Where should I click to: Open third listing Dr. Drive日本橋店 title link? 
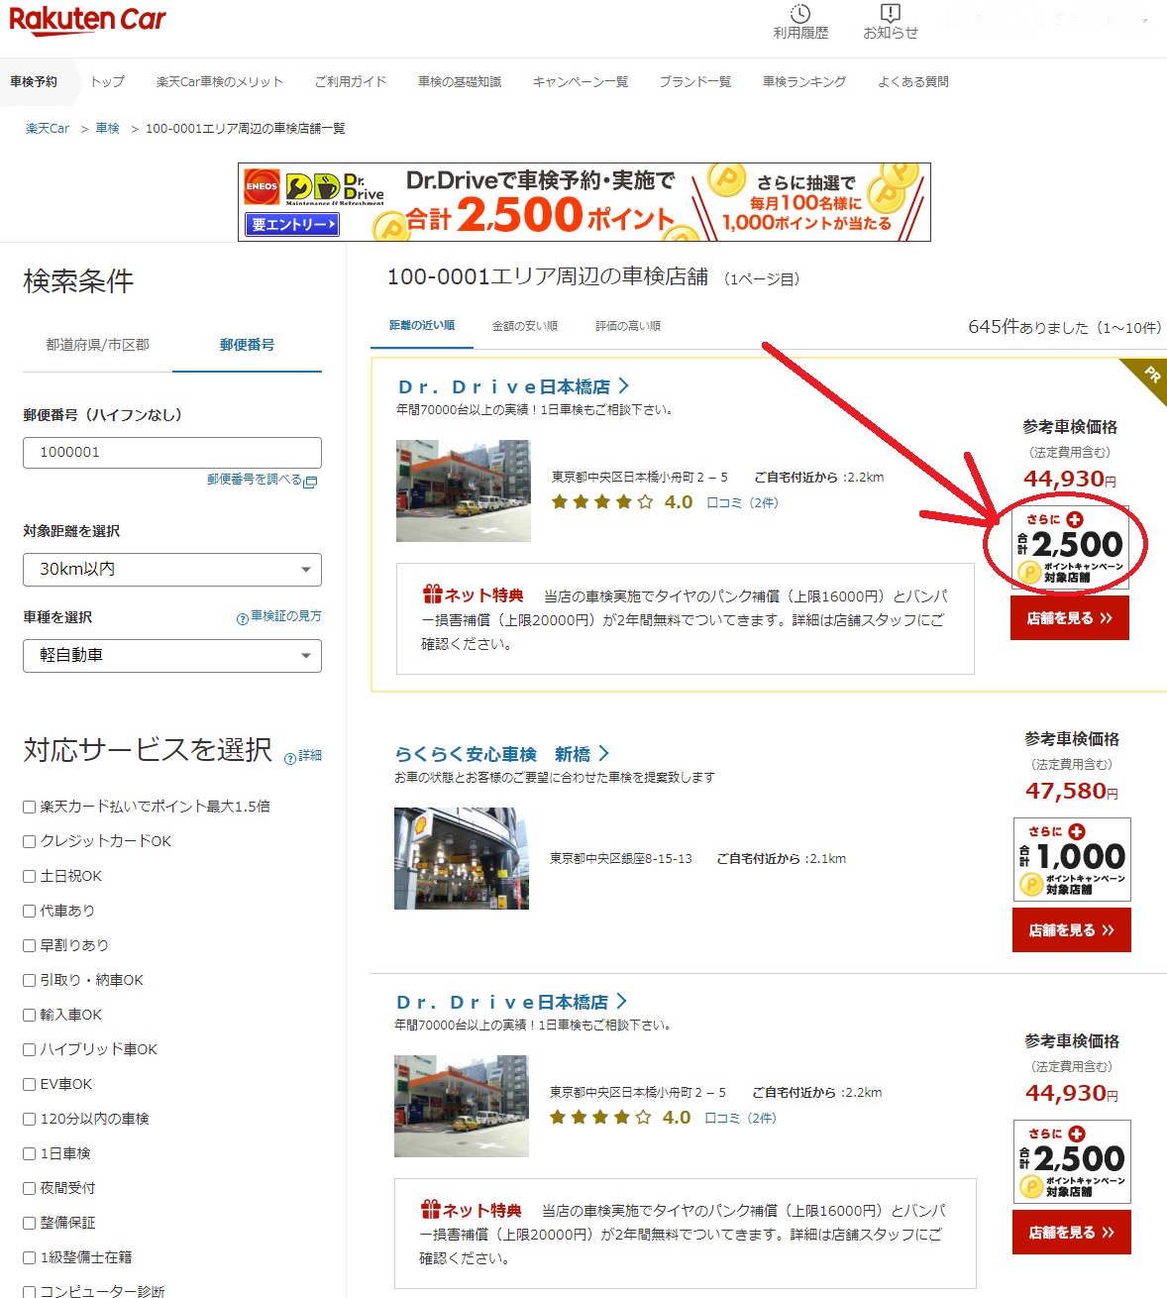pyautogui.click(x=503, y=1003)
